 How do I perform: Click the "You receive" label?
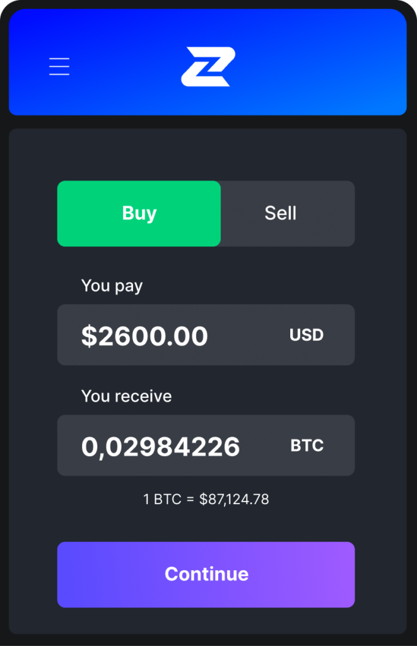[x=126, y=396]
